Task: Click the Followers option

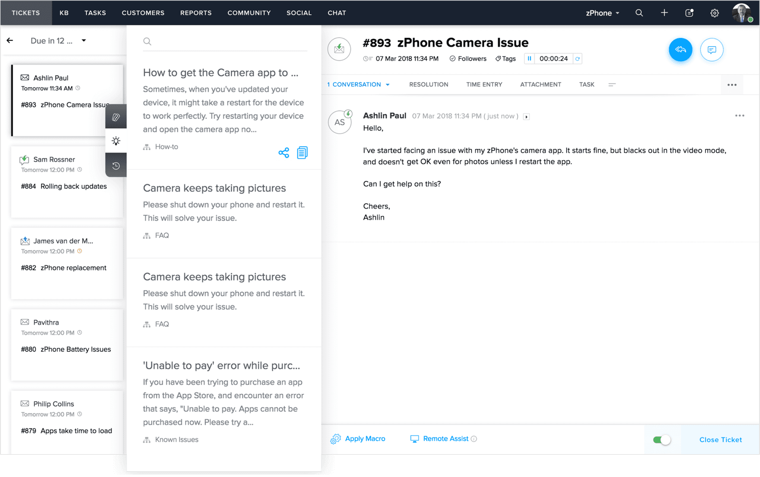Action: (468, 59)
